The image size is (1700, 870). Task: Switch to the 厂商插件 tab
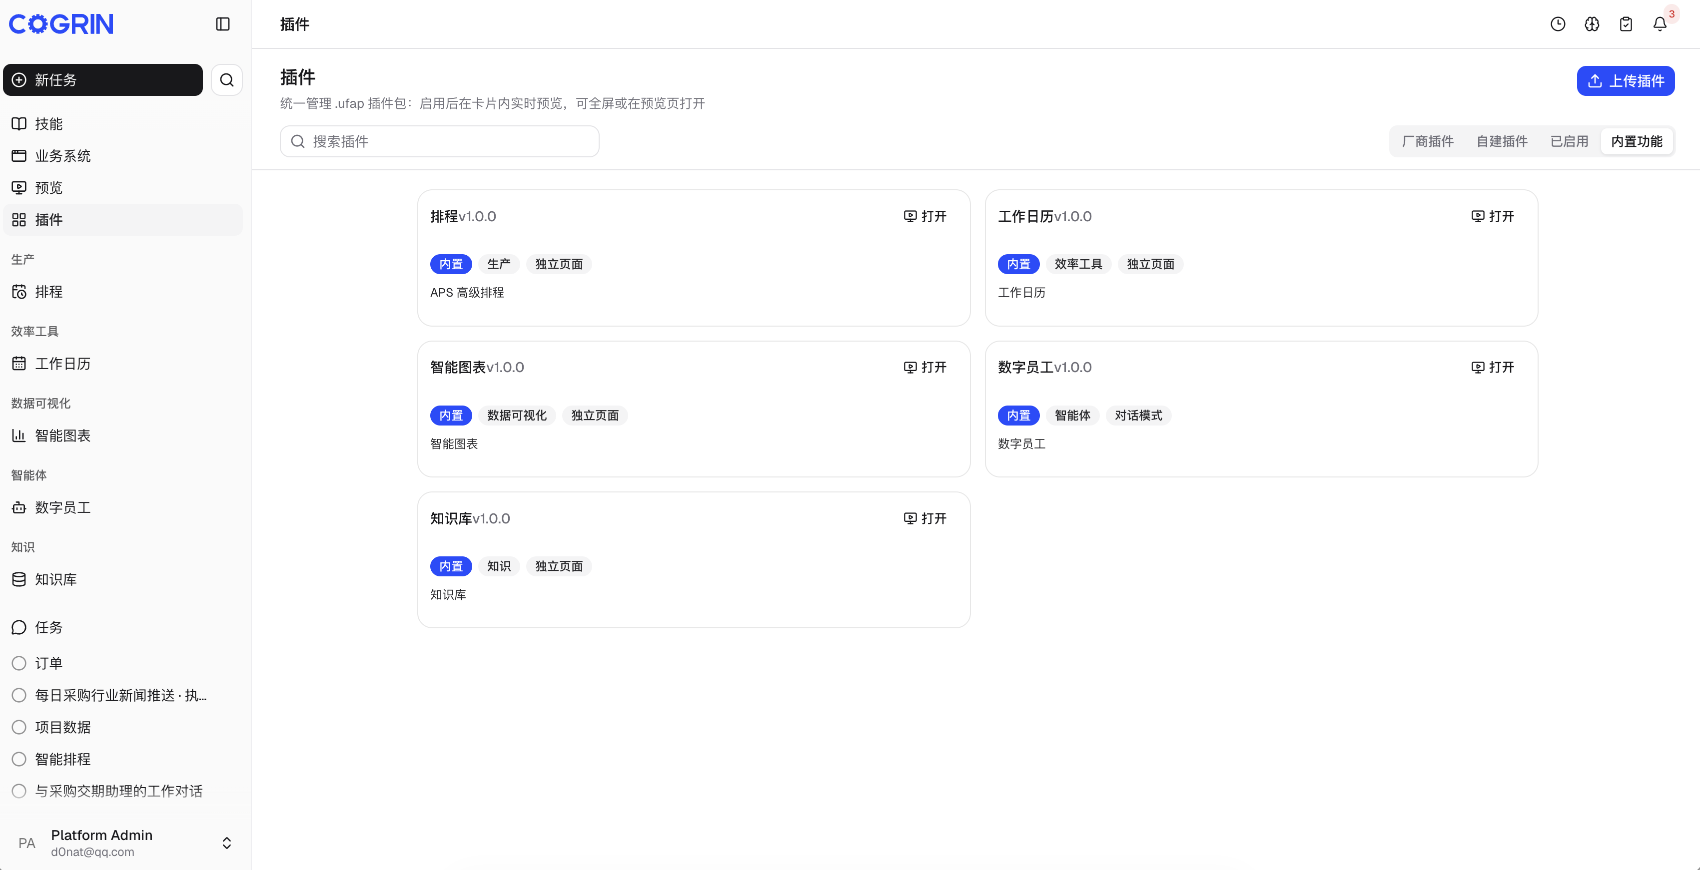coord(1428,141)
